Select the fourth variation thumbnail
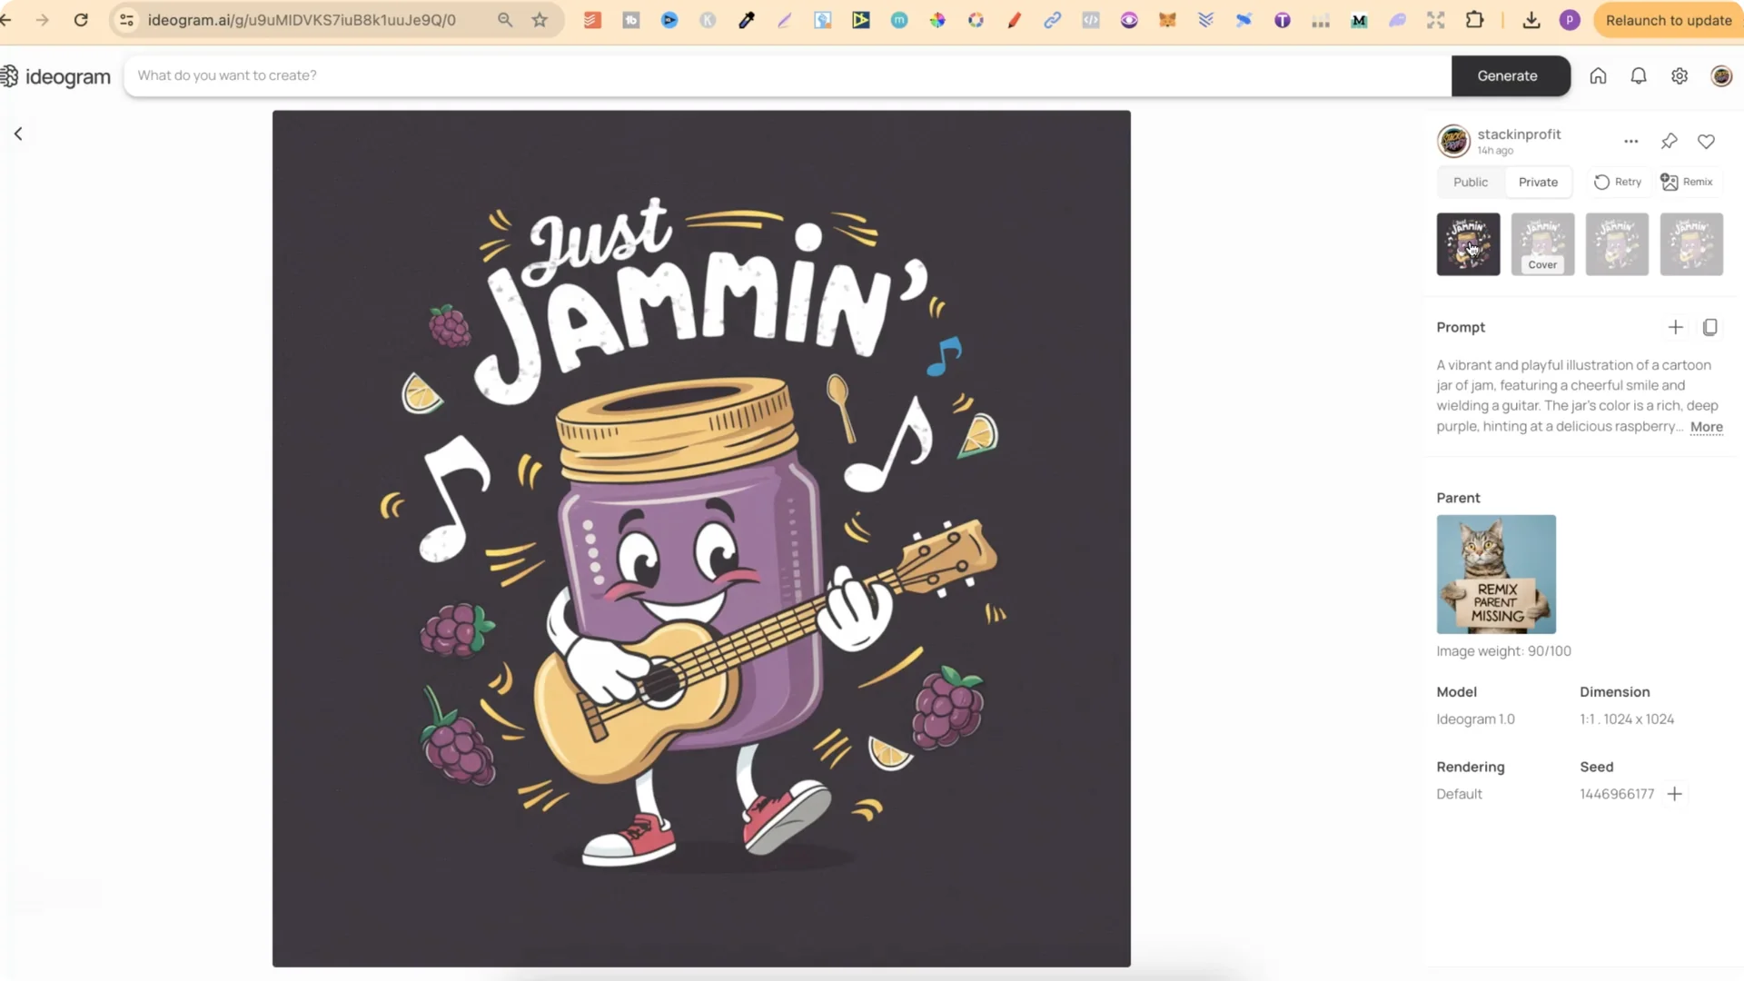The image size is (1744, 981). [1690, 243]
